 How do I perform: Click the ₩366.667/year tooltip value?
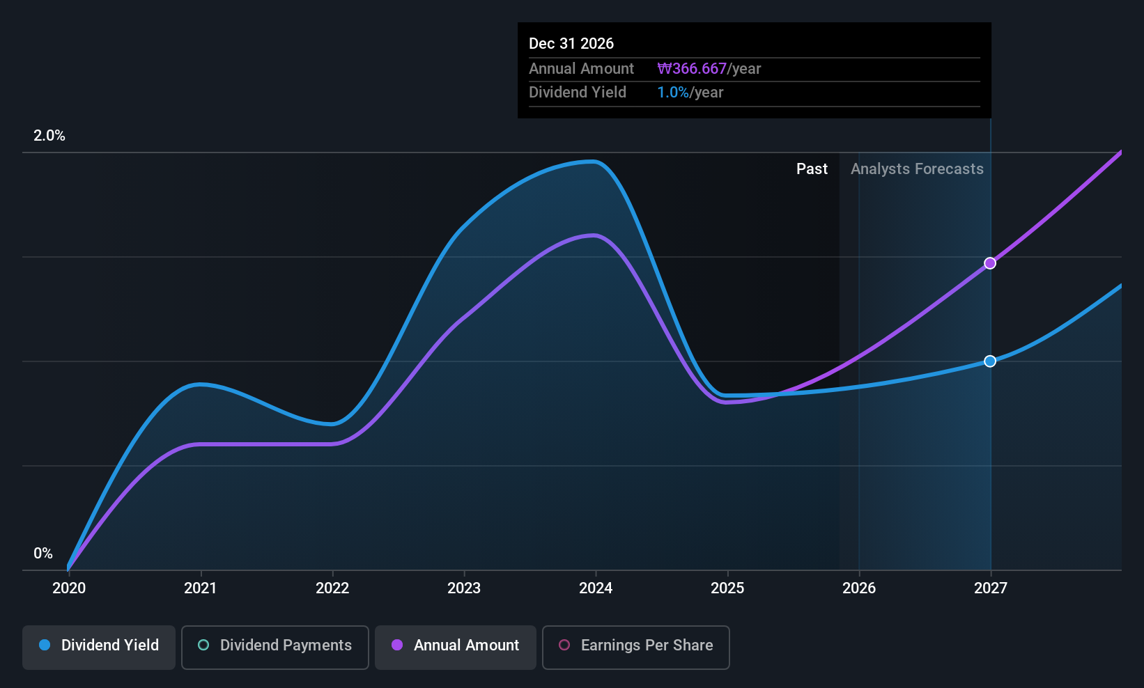[x=709, y=69]
